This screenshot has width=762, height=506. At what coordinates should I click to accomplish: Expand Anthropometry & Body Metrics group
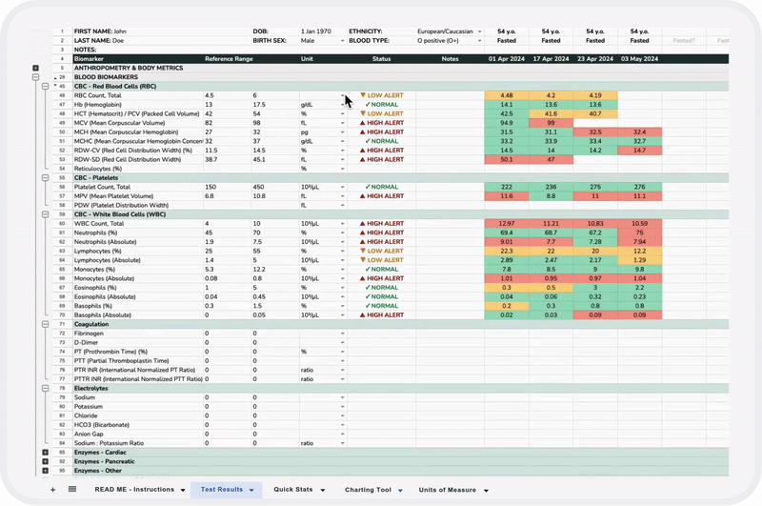click(x=35, y=68)
